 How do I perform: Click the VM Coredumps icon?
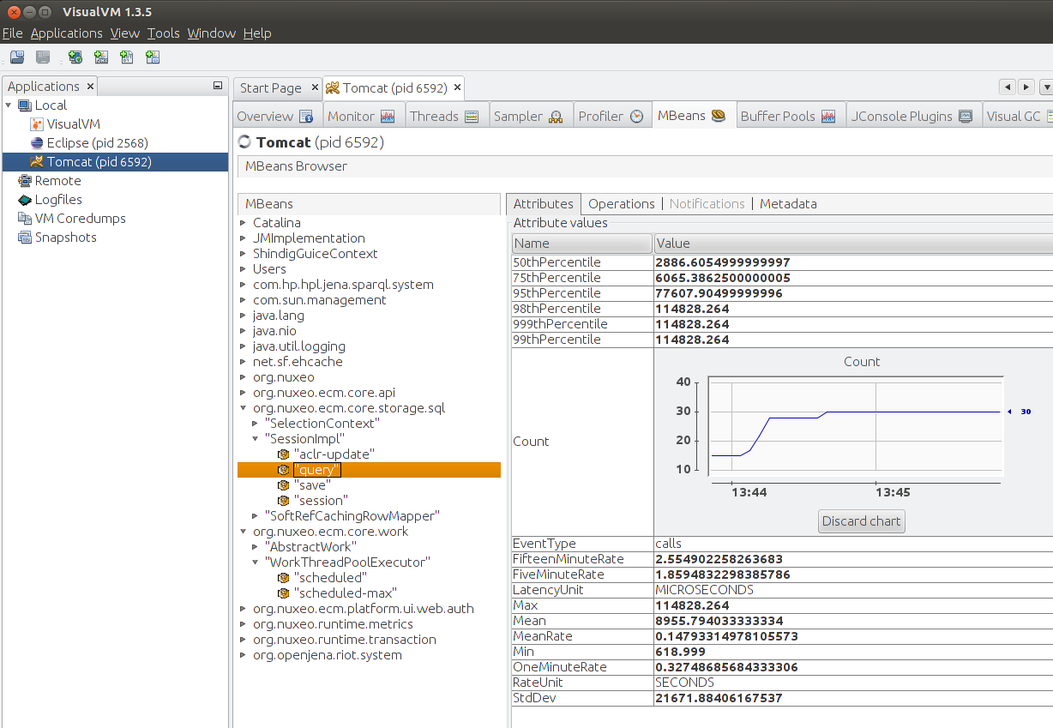25,219
